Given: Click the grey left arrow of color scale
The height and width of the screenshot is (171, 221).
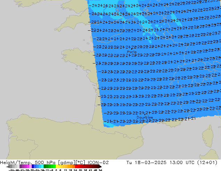Looking at the screenshot, I should 8,166.
